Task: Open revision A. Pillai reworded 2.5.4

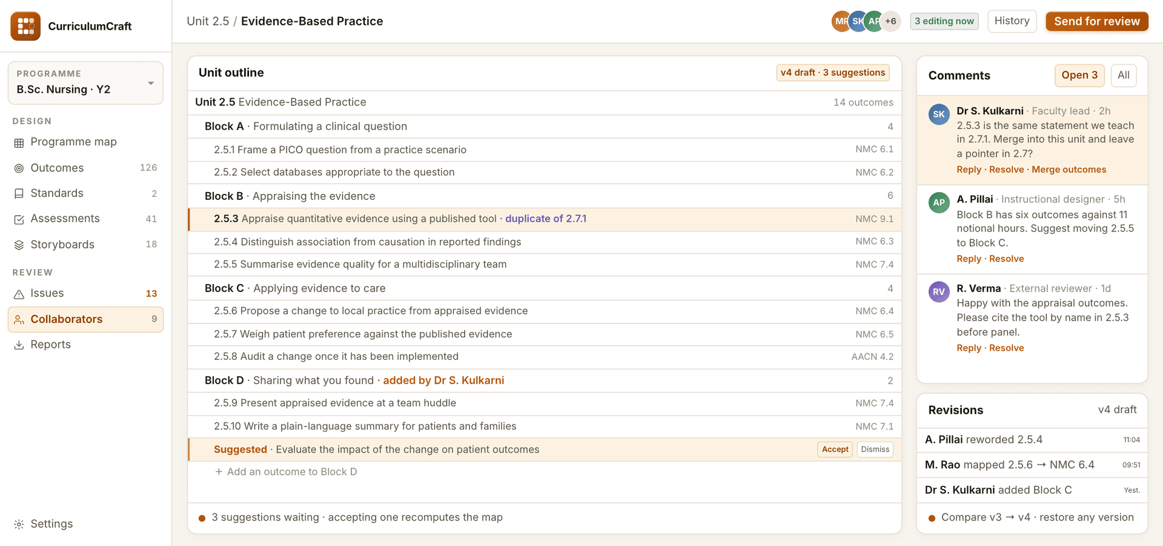Action: point(1032,440)
